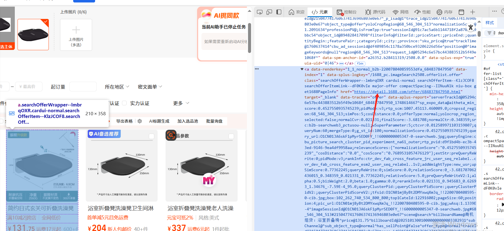This screenshot has width=504, height=231.
Task: Toggle the device emulation icon in DevTools
Action: 269,12
